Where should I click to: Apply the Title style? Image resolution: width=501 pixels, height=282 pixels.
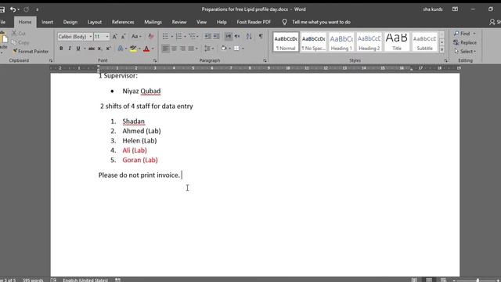coord(397,42)
